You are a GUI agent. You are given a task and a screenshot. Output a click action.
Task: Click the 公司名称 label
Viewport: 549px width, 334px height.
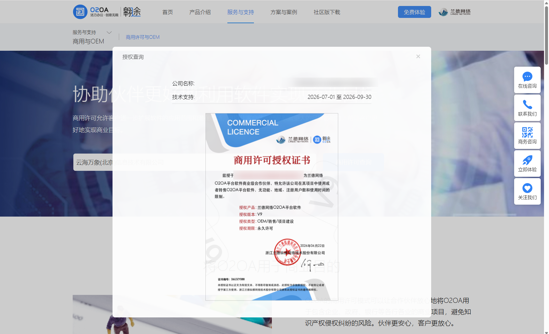tap(184, 84)
